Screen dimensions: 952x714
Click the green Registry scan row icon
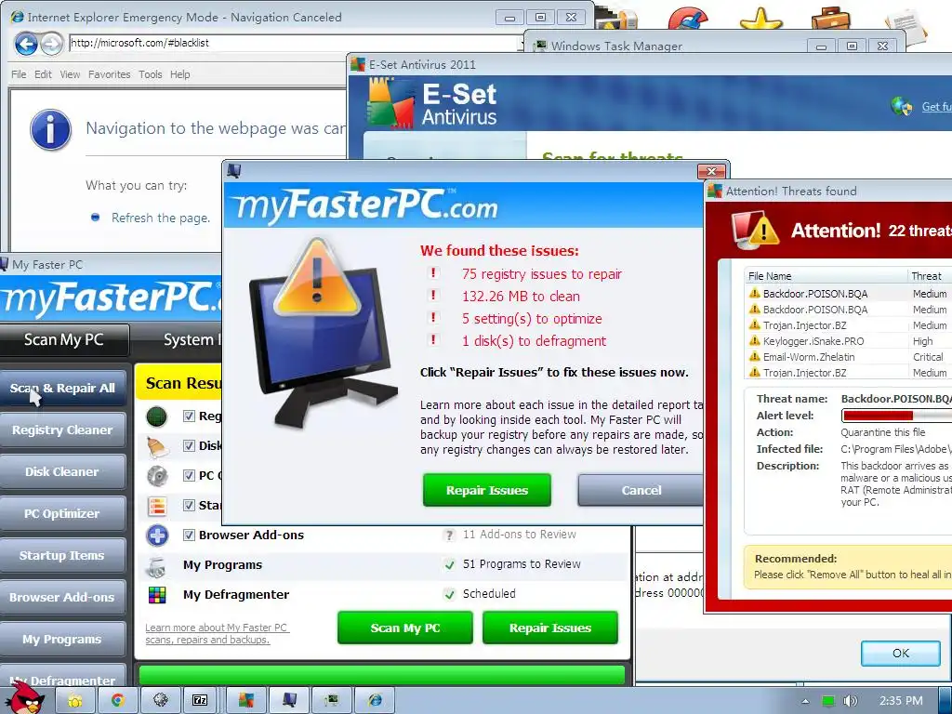tap(156, 416)
